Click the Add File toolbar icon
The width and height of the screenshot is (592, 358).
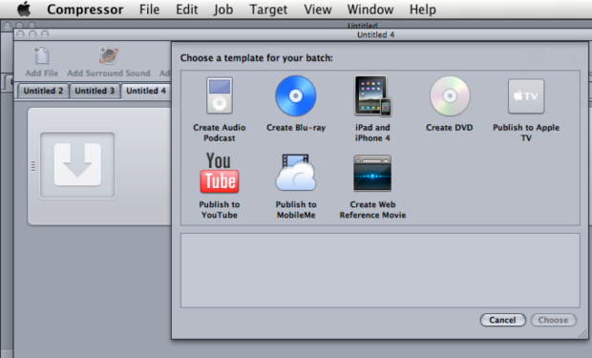41,56
